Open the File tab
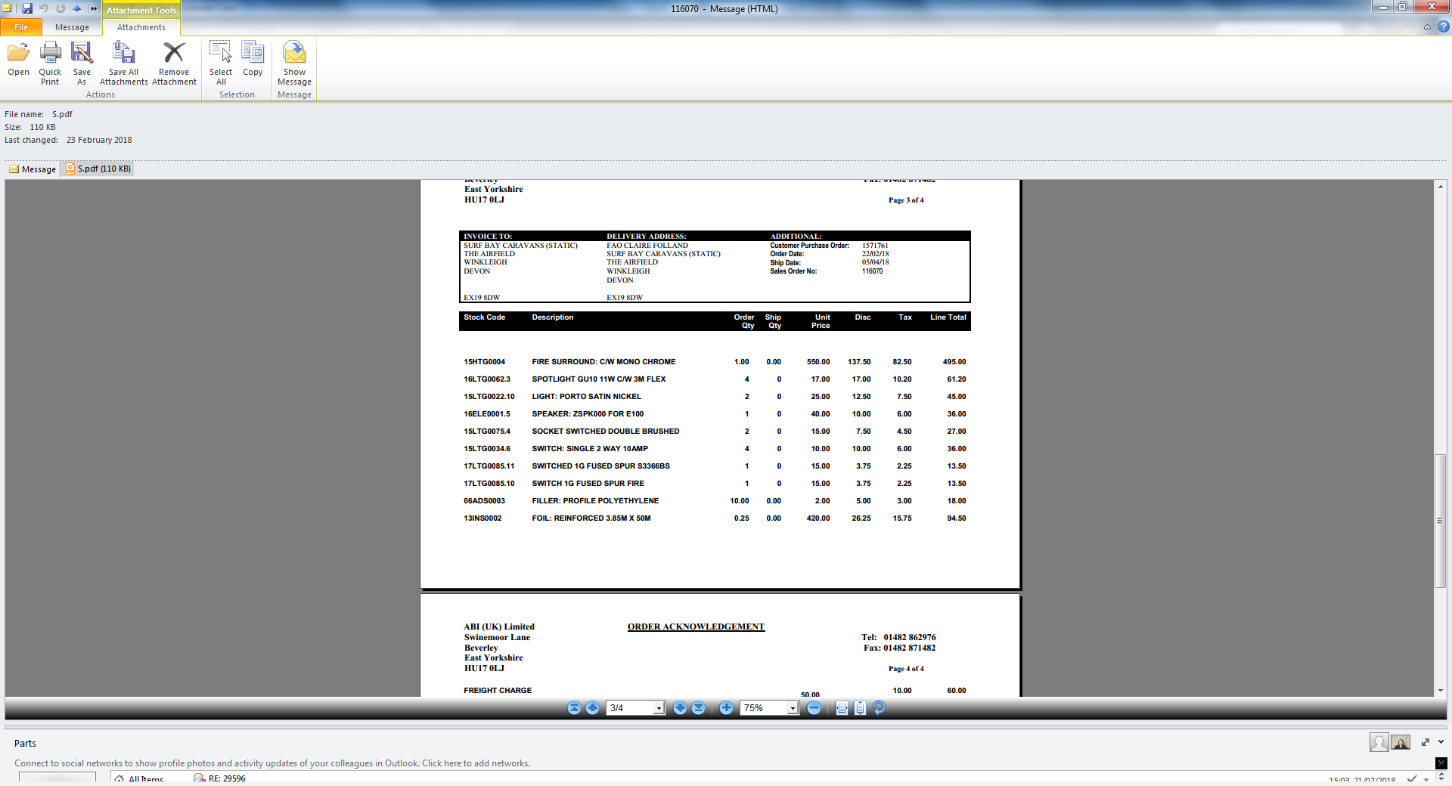 (x=21, y=27)
